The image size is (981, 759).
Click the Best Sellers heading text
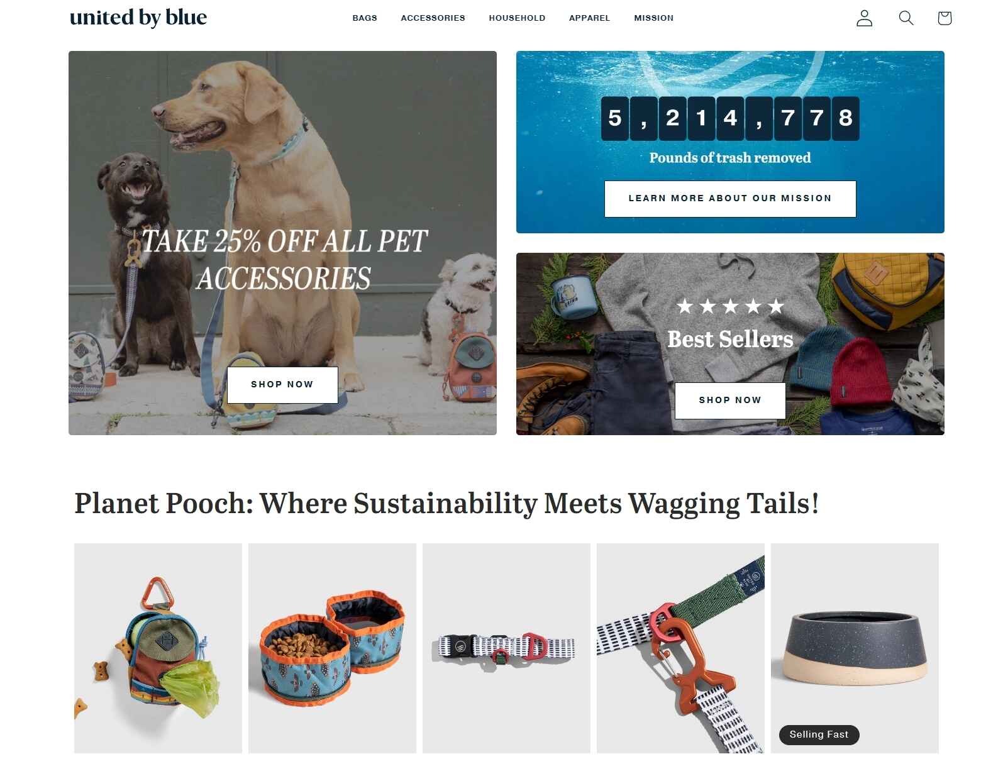point(730,340)
